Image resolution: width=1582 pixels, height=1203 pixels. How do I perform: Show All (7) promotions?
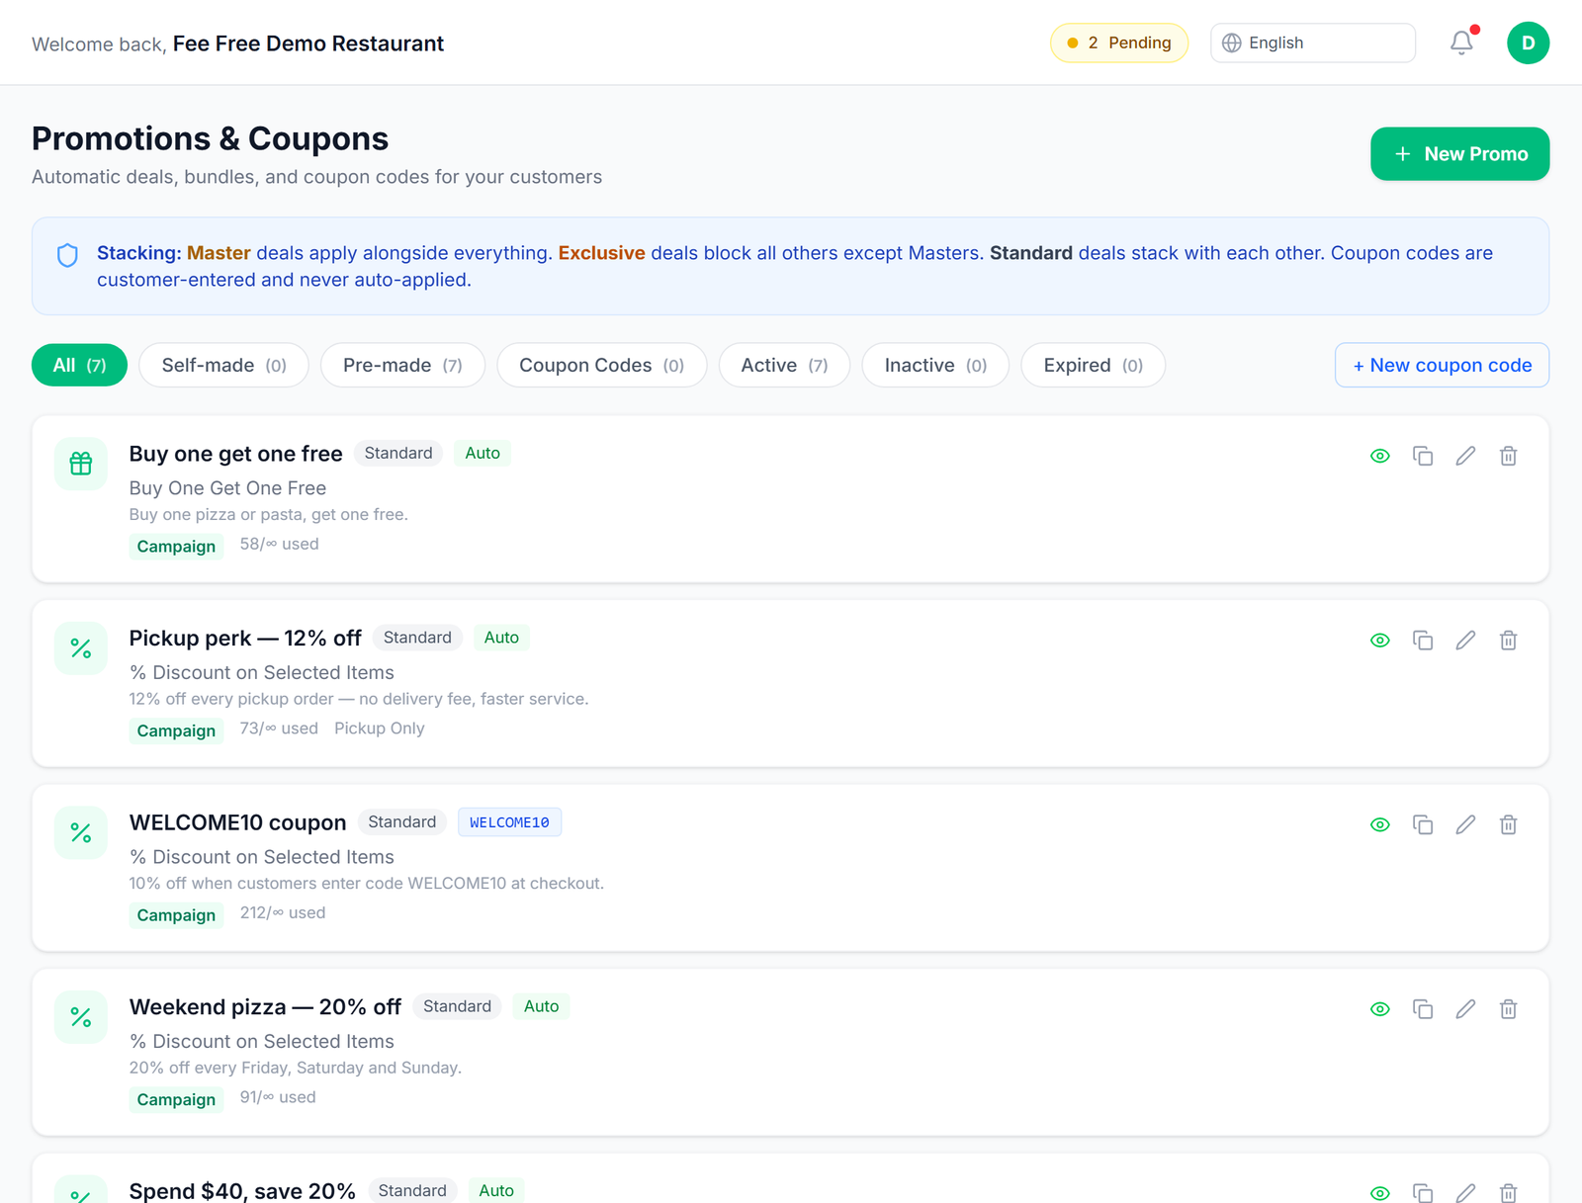tap(79, 365)
